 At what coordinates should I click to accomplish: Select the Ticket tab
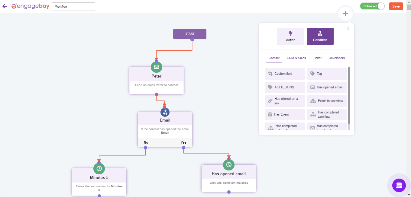pyautogui.click(x=317, y=58)
